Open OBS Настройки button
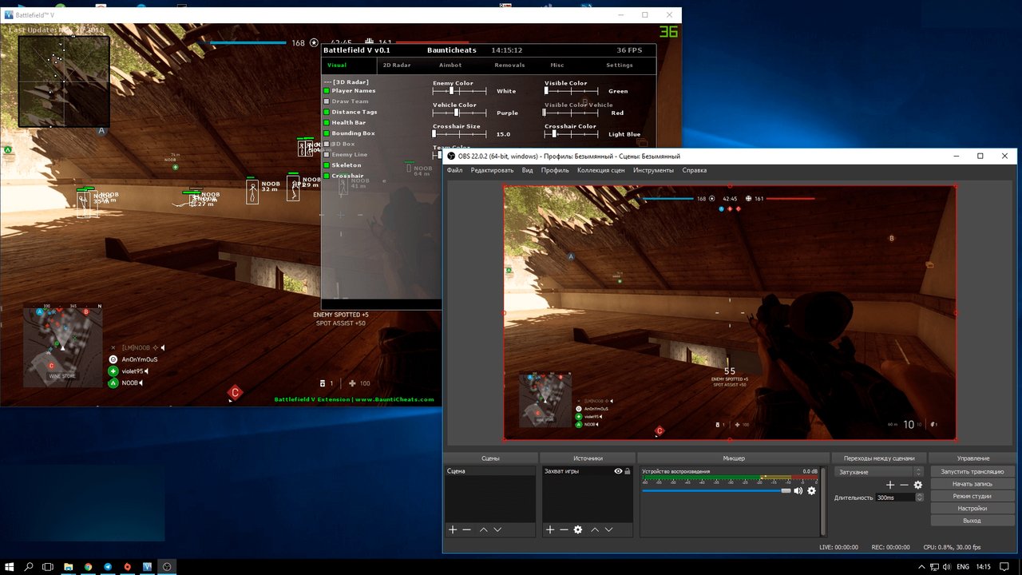Screen dimensions: 1022x575 (x=972, y=508)
